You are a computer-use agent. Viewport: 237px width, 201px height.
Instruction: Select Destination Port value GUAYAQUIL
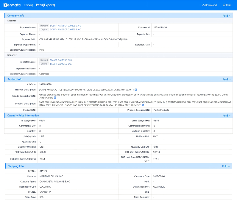(x=159, y=187)
